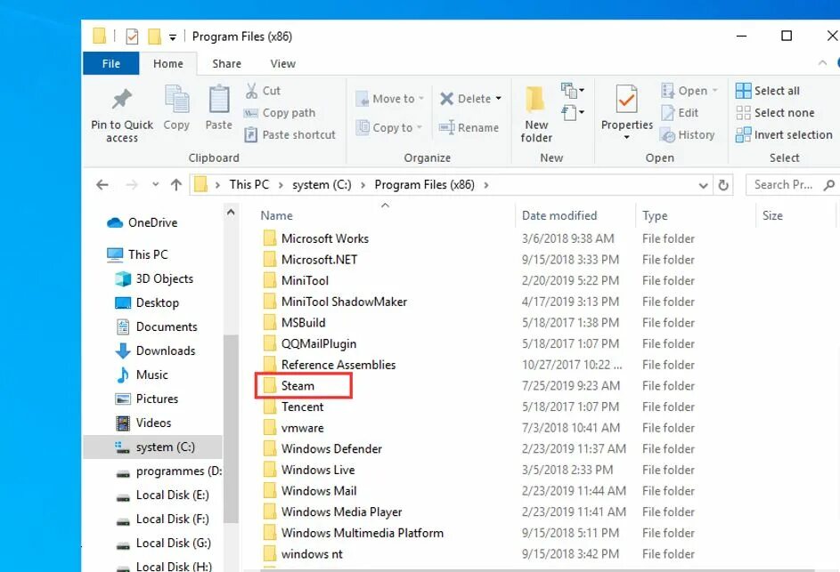Select the Windows Defender folder
This screenshot has width=840, height=572.
pos(331,449)
